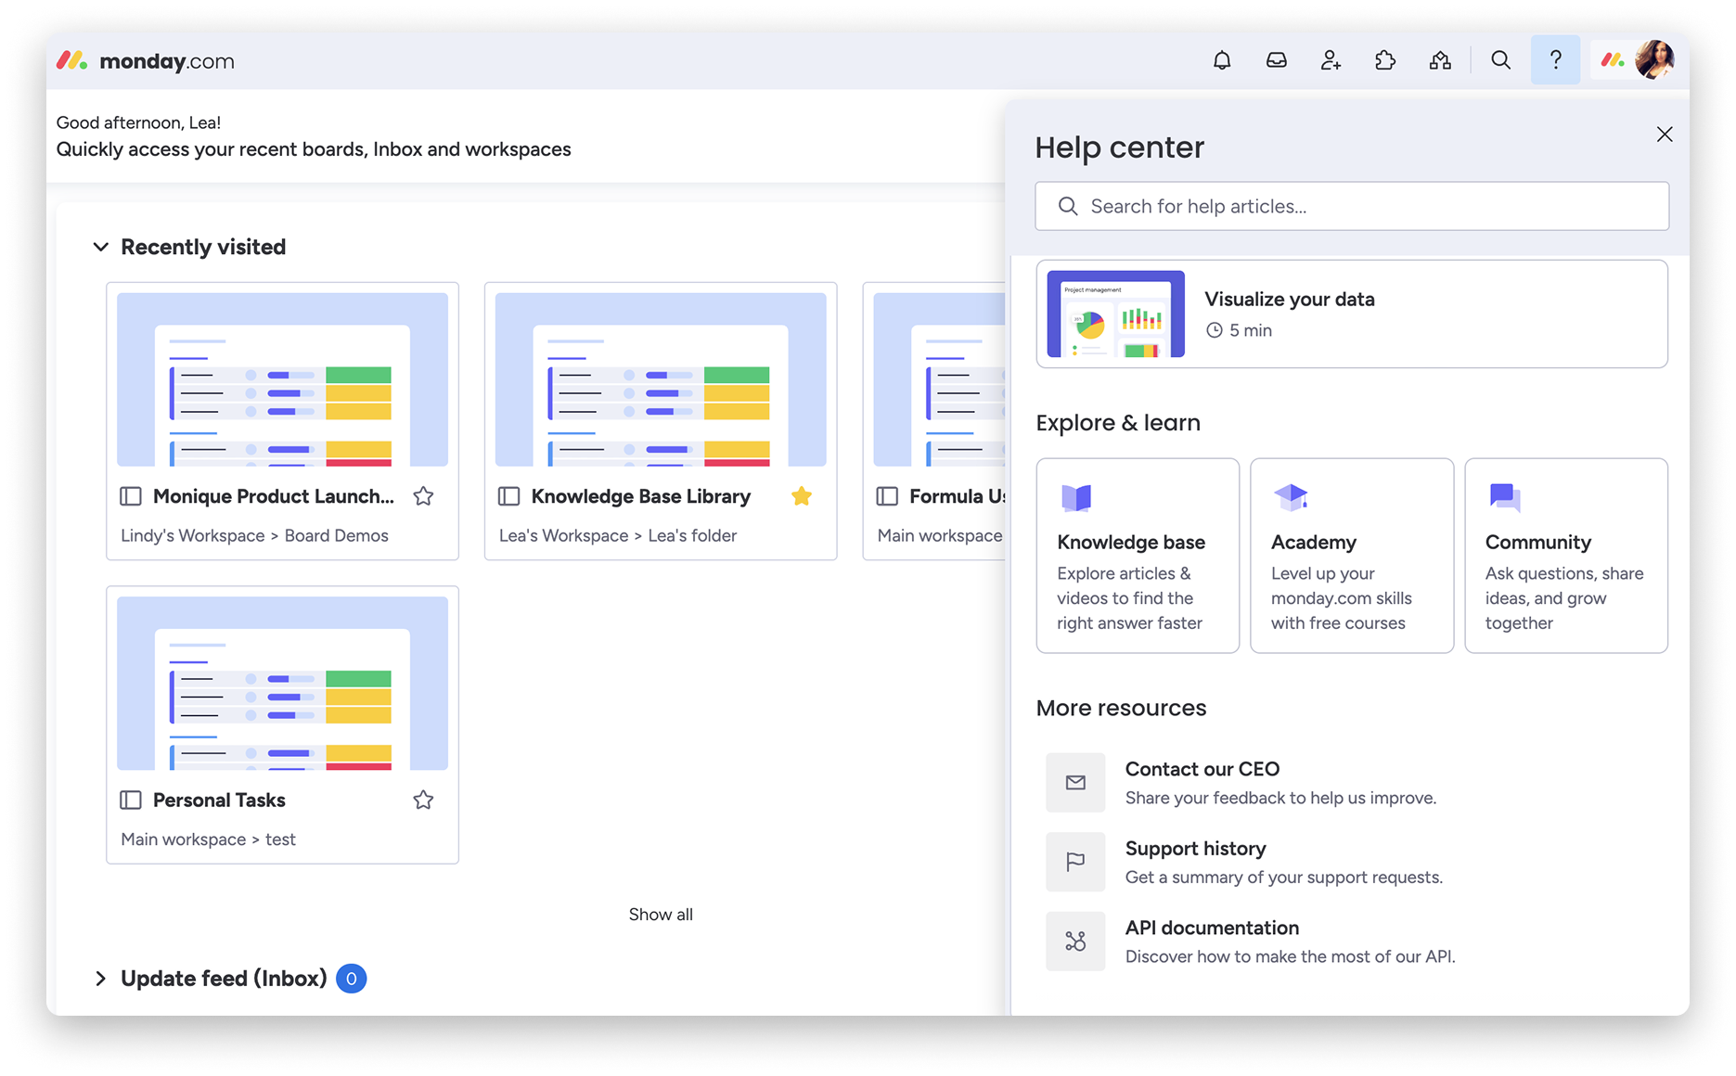Open the Academy card
The height and width of the screenshot is (1076, 1736).
[x=1352, y=556]
